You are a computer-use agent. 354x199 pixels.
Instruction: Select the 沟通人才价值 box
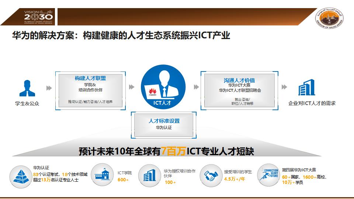239,91
